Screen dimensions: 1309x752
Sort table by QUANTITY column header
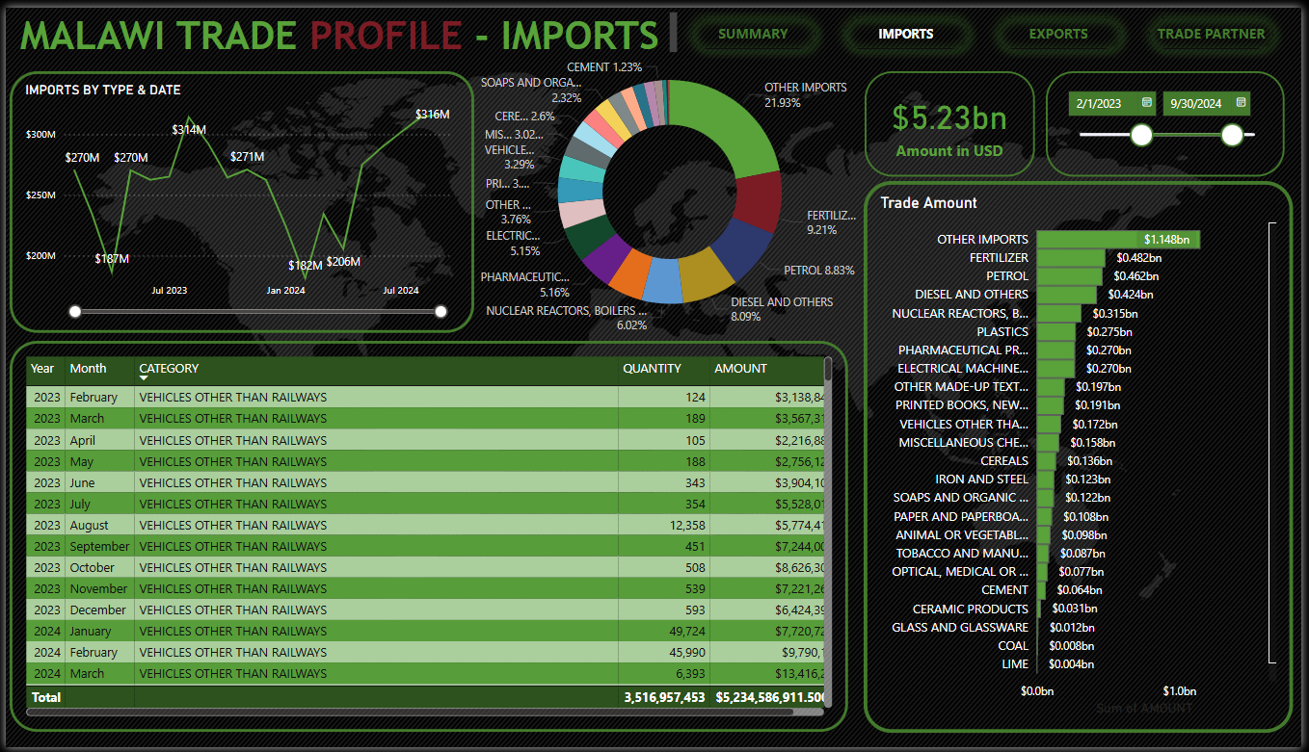(652, 369)
